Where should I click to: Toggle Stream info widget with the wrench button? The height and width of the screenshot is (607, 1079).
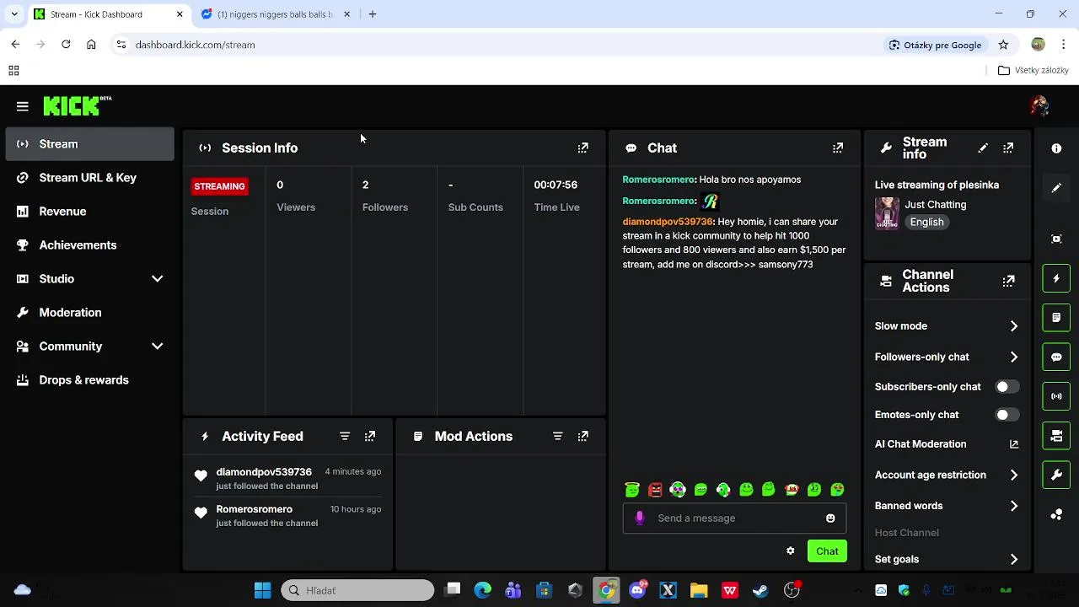pyautogui.click(x=1056, y=475)
